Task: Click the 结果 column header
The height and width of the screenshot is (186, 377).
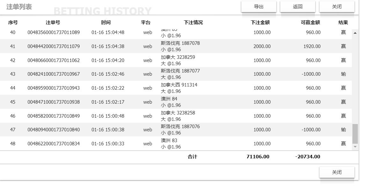Action: point(343,23)
